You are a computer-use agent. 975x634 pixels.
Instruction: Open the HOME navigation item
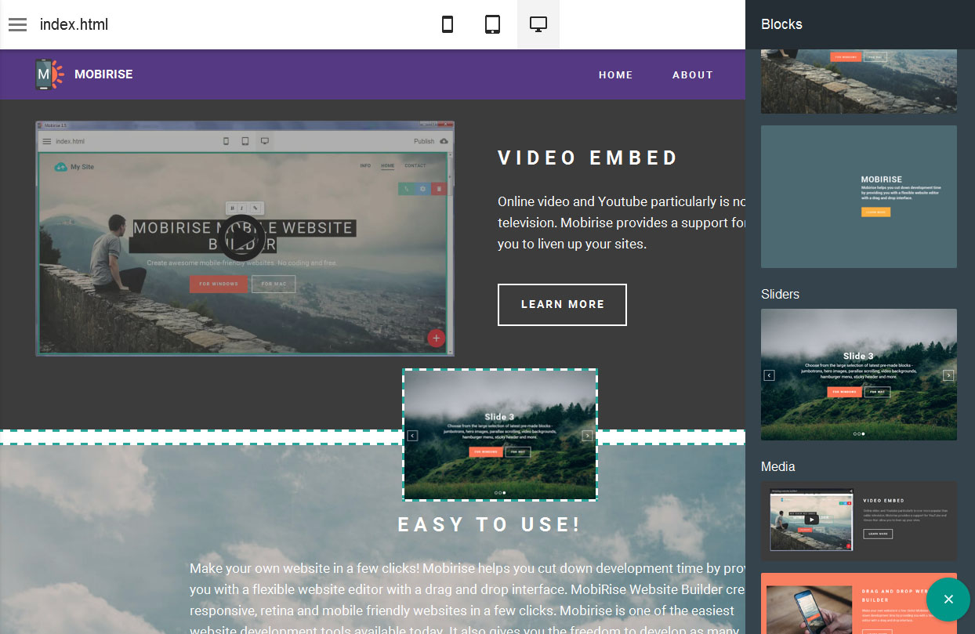(616, 75)
